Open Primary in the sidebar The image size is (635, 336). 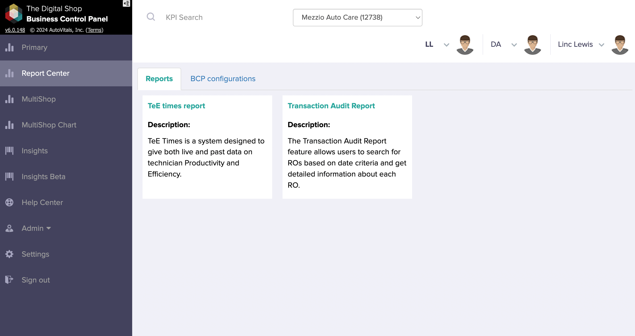pos(66,48)
